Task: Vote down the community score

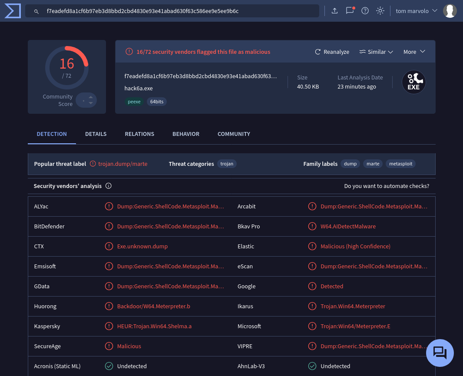Action: click(91, 103)
